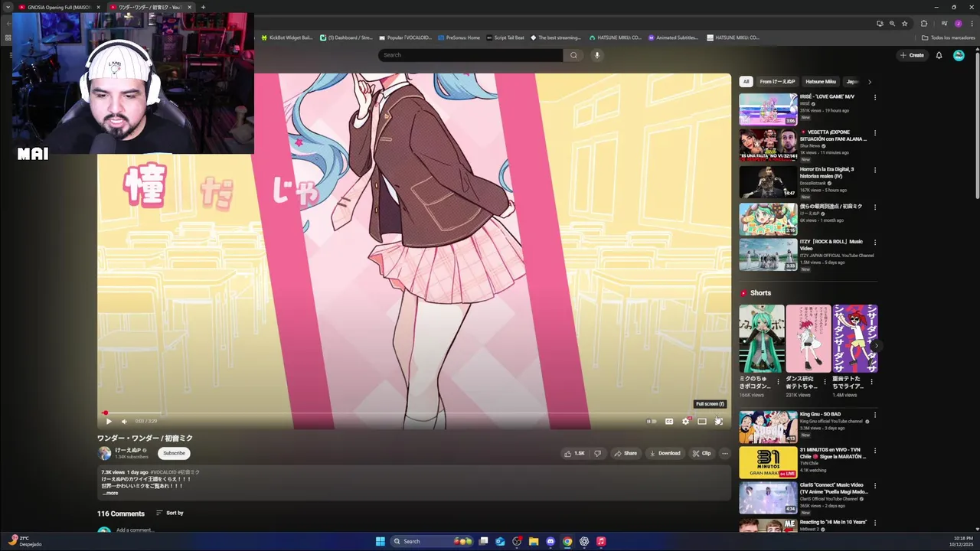Open a new browser tab with the plus icon

pos(203,7)
